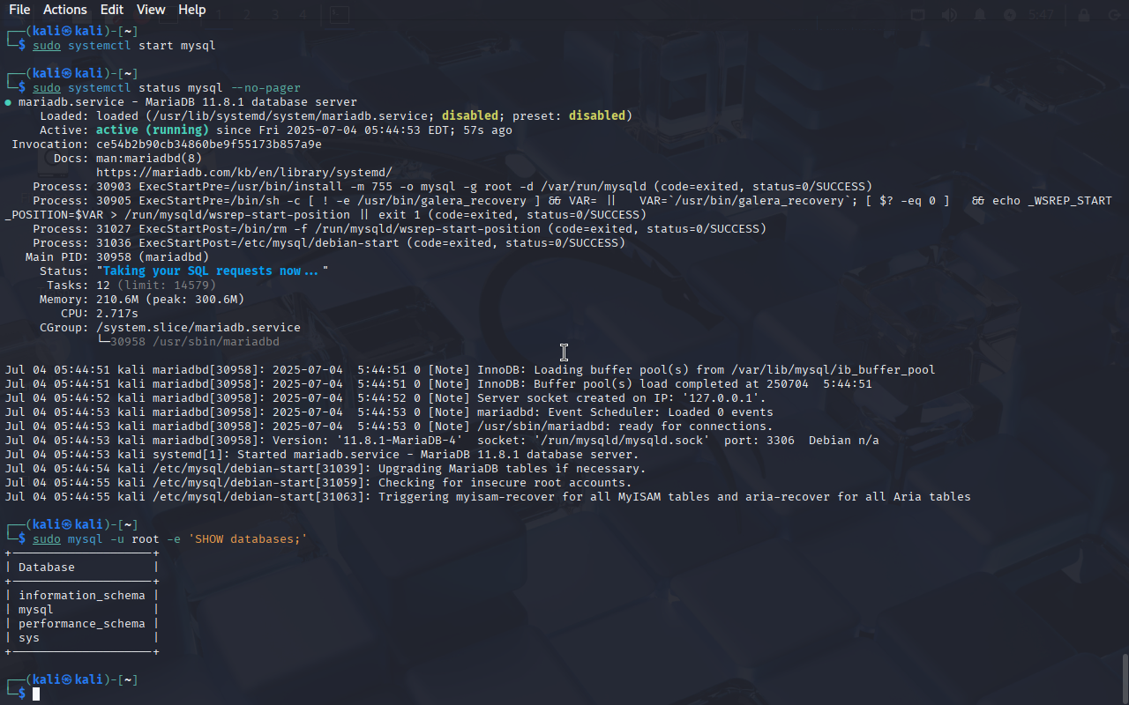Click the terminal vertical scrollbar thumb
The height and width of the screenshot is (705, 1129).
1125,678
